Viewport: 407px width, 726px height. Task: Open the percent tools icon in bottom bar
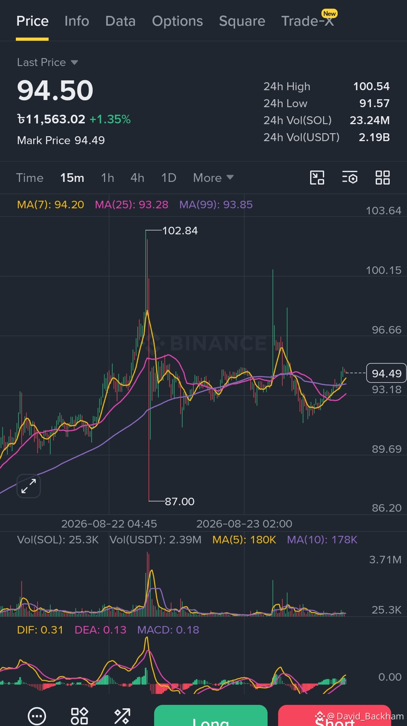click(x=122, y=716)
